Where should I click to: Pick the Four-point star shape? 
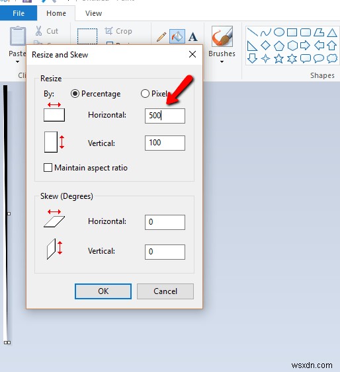point(265,58)
